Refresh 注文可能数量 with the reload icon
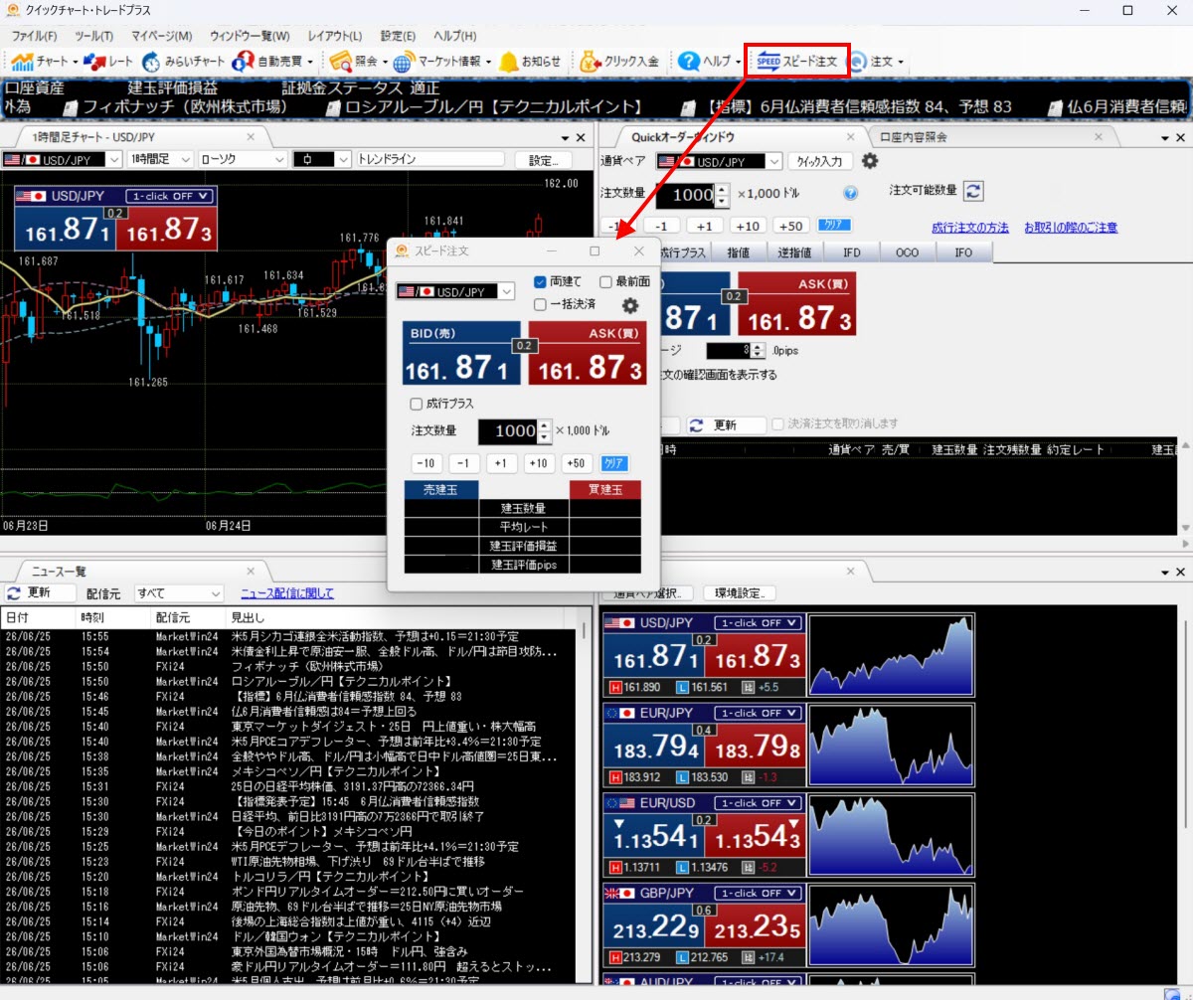1193x1000 pixels. [973, 191]
